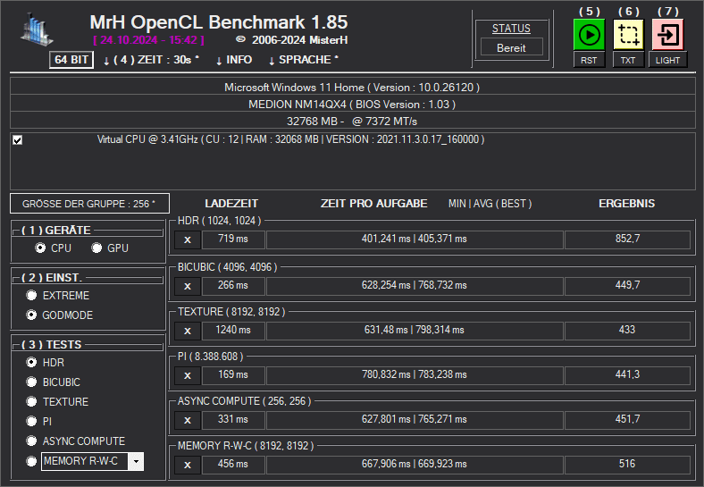
Task: Click the MrH Benchmark logo icon
Action: [37, 29]
